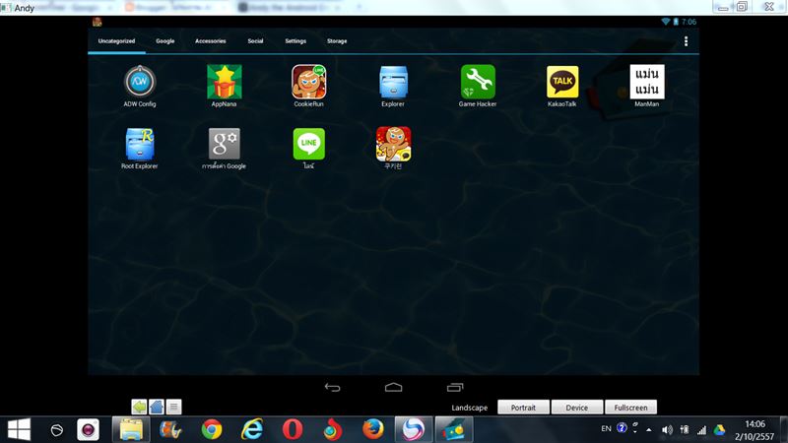Open the Windows Start button
Viewport: 788px width, 443px height.
point(19,430)
